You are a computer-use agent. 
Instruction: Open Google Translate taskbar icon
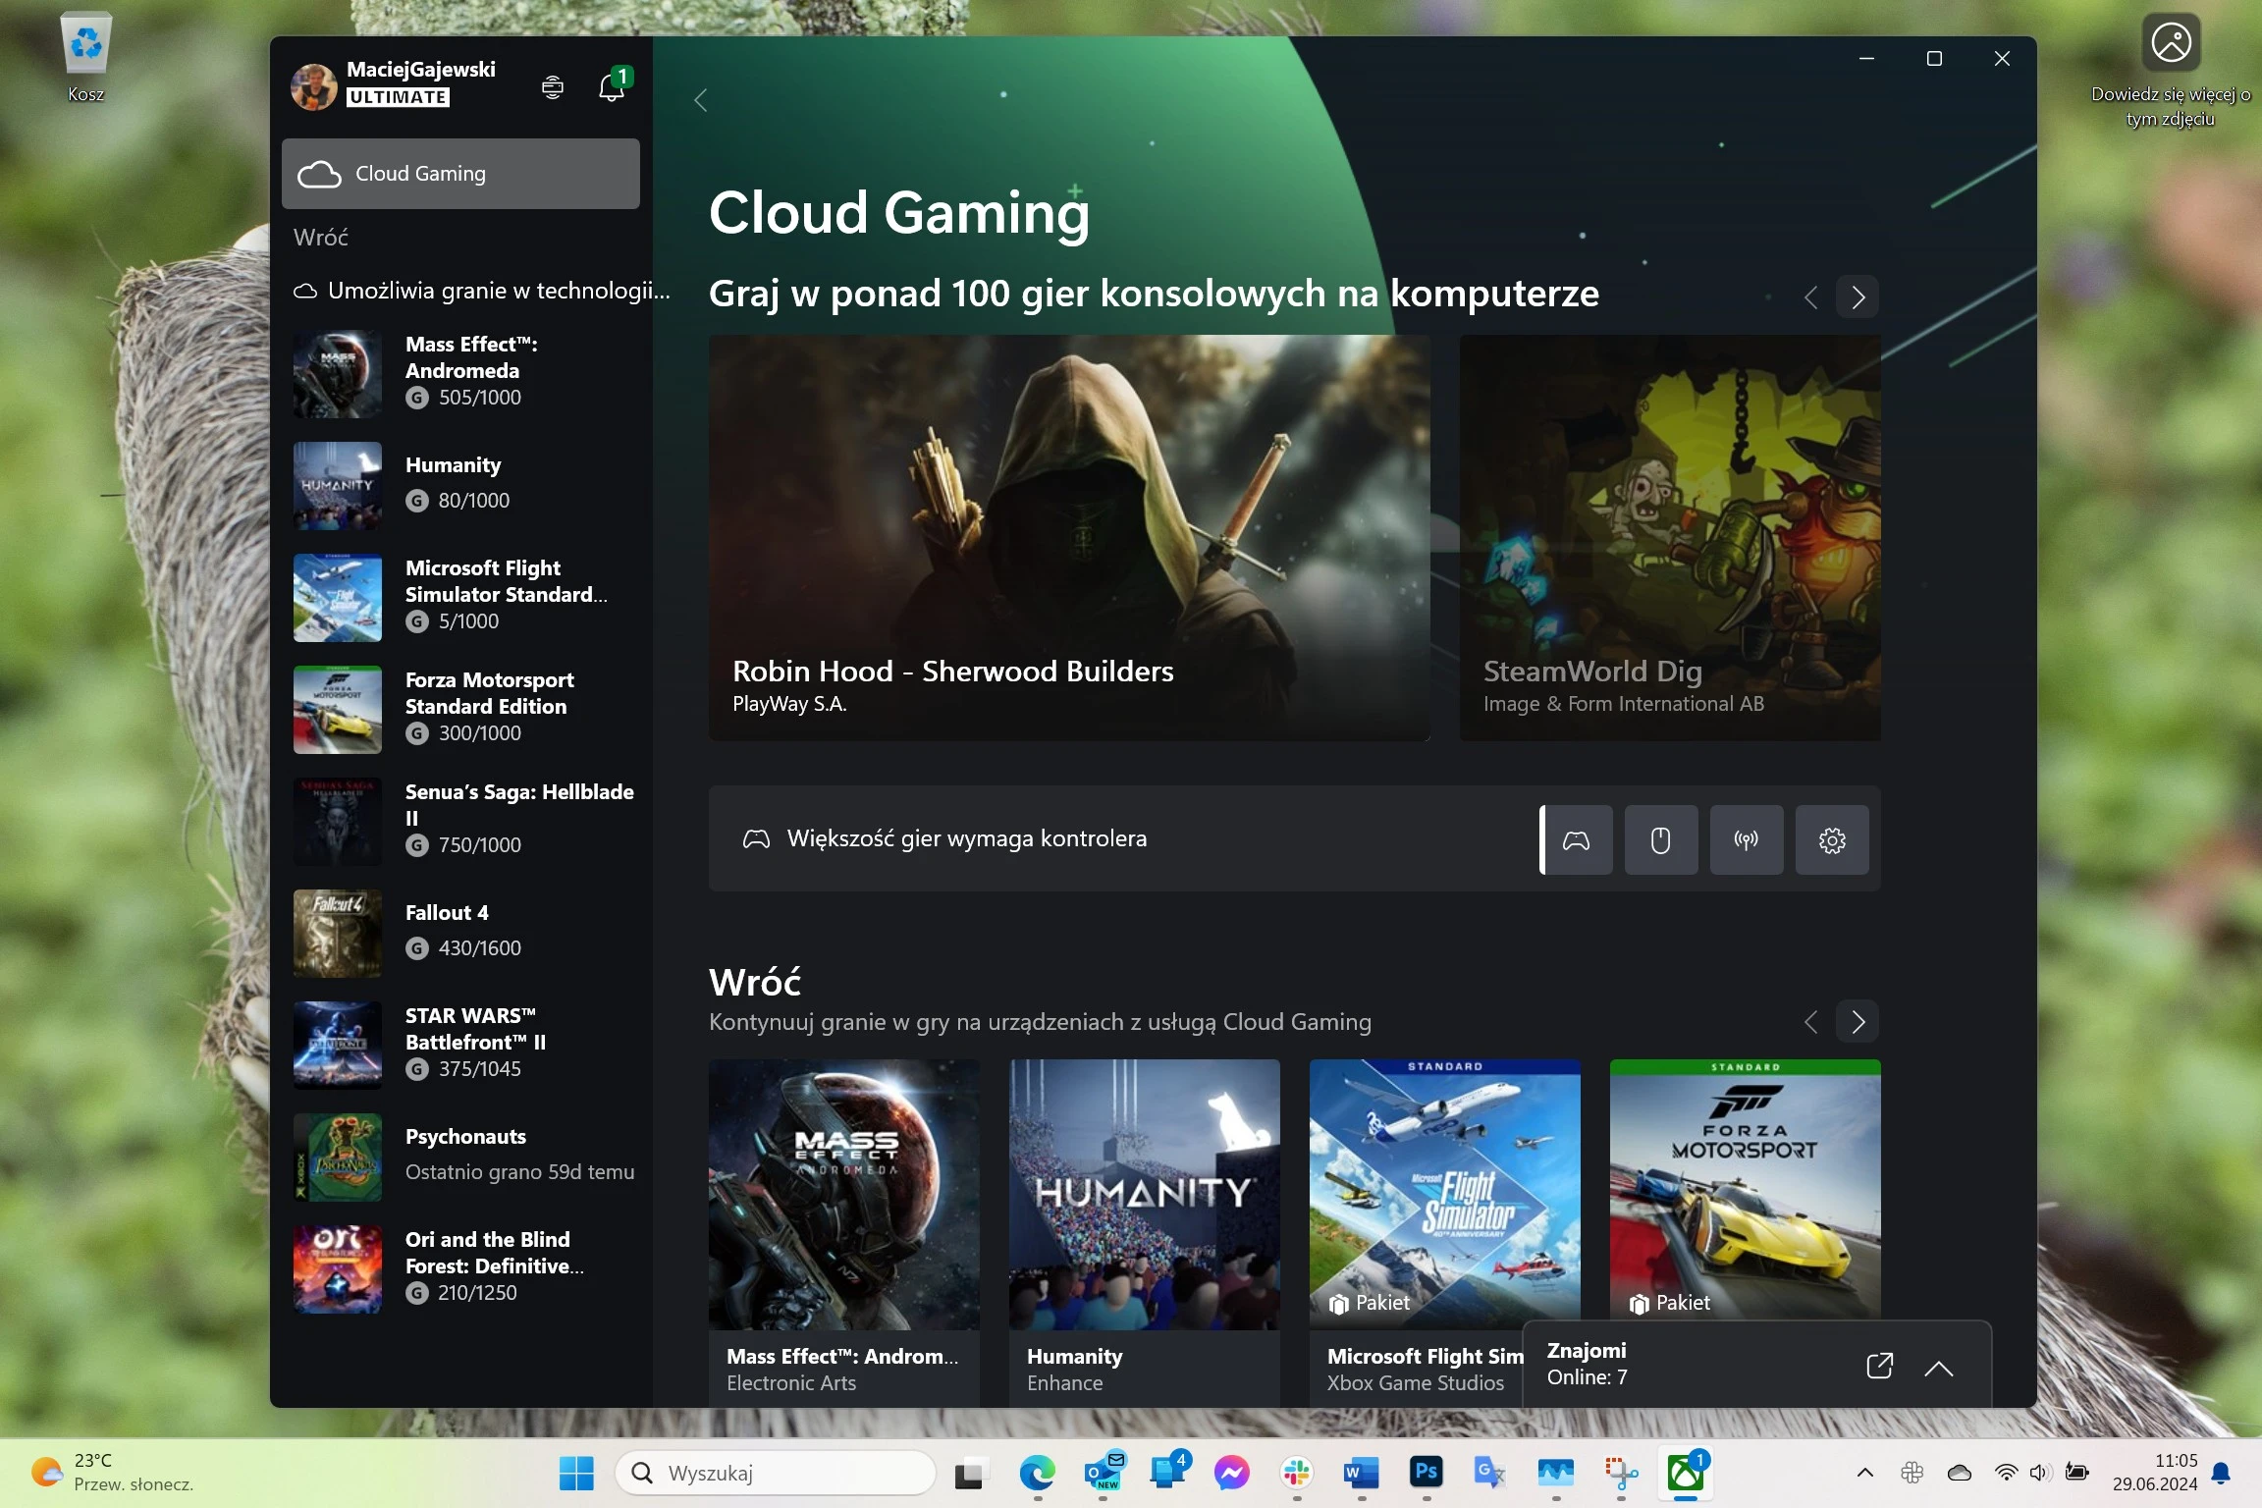(x=1490, y=1473)
